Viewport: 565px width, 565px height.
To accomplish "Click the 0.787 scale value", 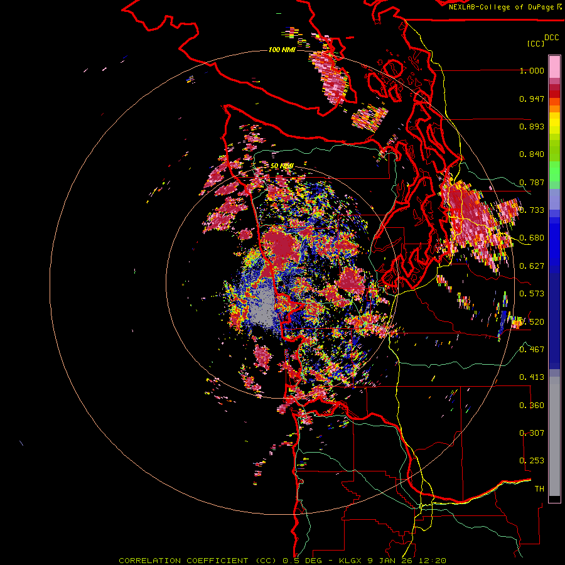I will tap(532, 182).
